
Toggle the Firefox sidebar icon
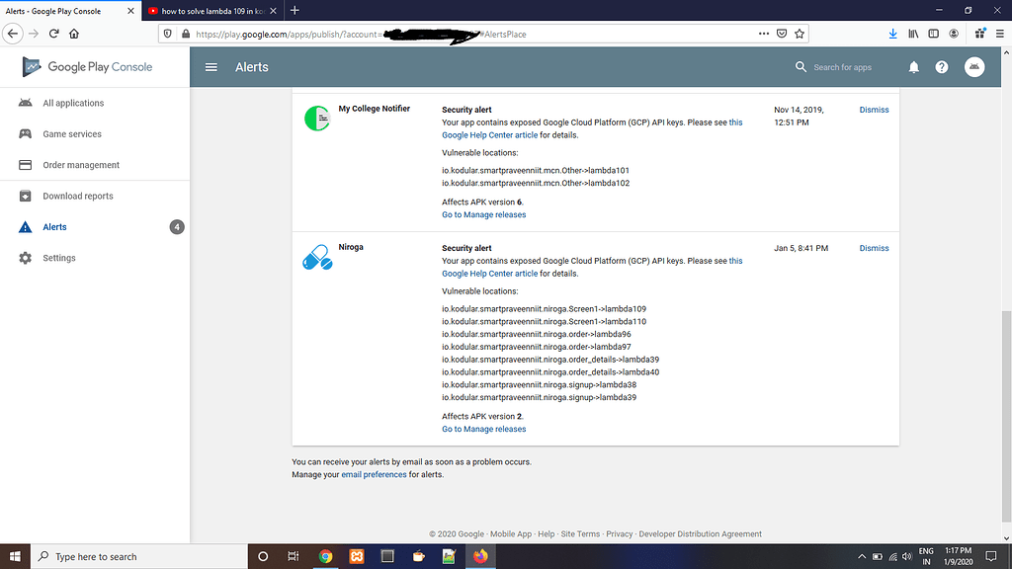[933, 34]
